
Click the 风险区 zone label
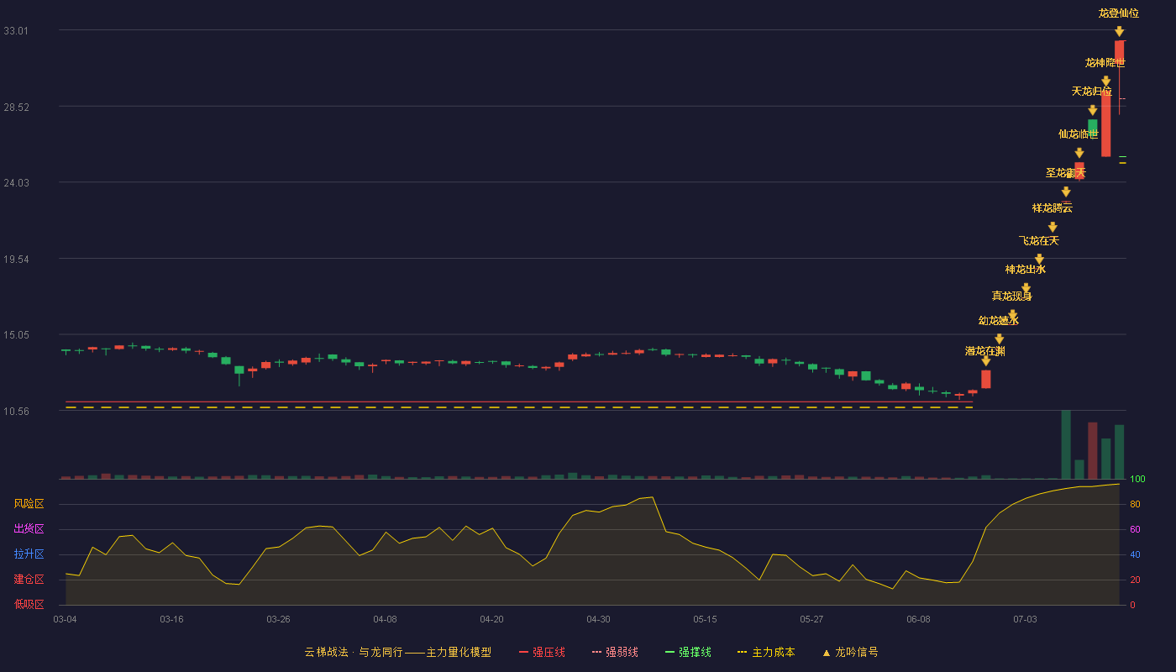point(29,504)
